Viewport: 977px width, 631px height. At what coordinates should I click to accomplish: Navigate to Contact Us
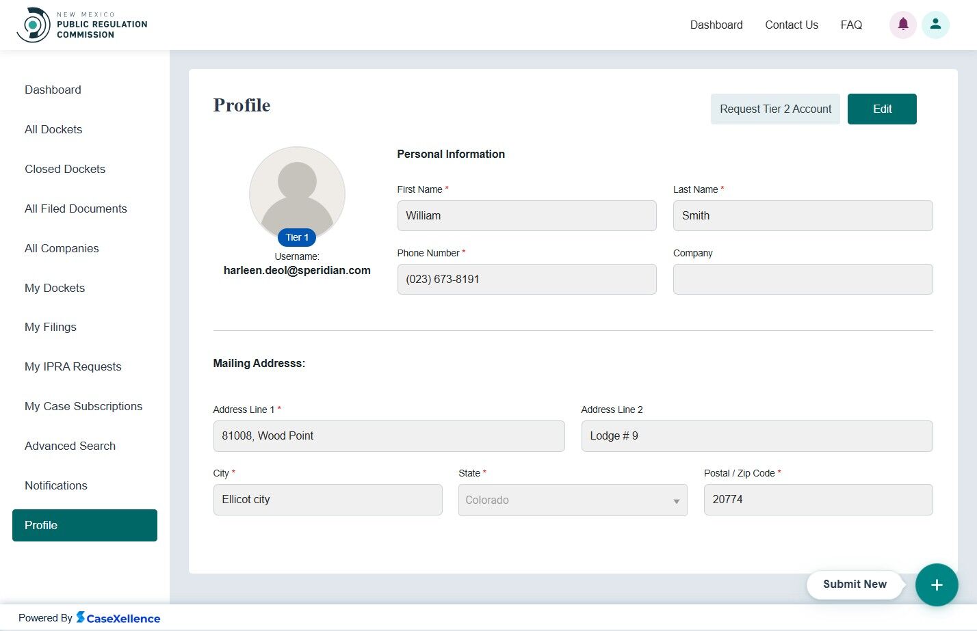coord(791,25)
